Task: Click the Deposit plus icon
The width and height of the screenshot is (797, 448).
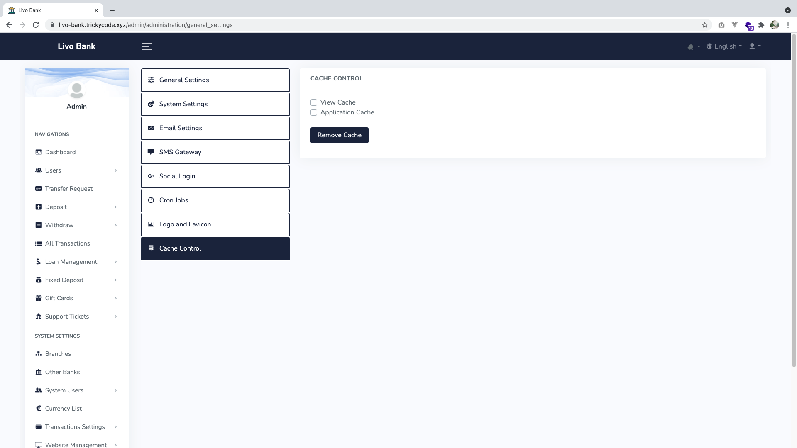Action: point(39,207)
